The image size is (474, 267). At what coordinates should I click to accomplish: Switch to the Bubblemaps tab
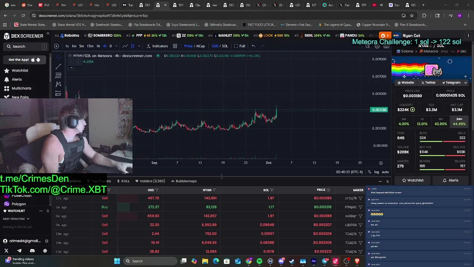(x=183, y=181)
